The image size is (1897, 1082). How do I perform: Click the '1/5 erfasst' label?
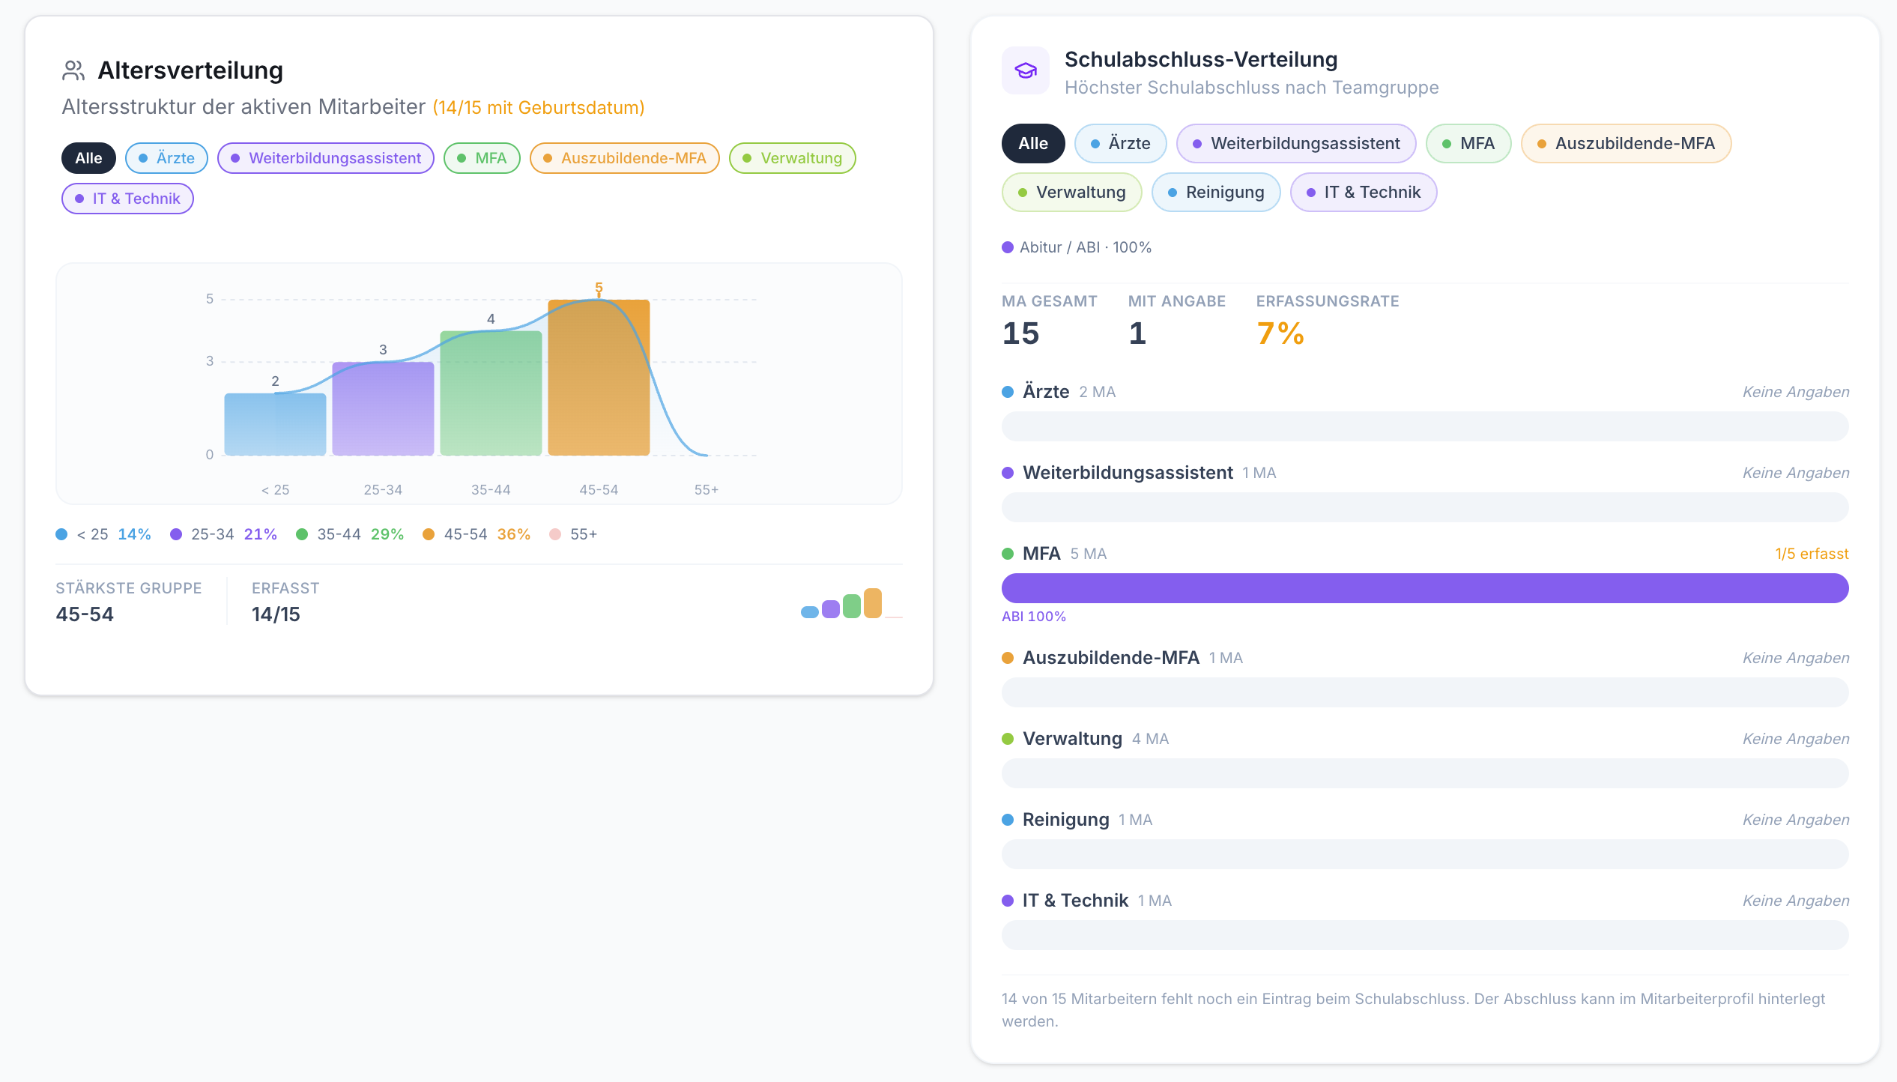click(x=1812, y=554)
